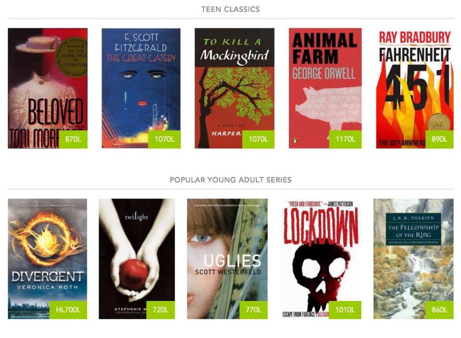Open Fahrenheit 451 book cover
This screenshot has width=461, height=338.
pos(415,88)
